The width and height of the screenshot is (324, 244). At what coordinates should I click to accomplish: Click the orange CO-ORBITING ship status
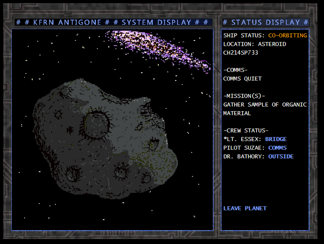(287, 36)
